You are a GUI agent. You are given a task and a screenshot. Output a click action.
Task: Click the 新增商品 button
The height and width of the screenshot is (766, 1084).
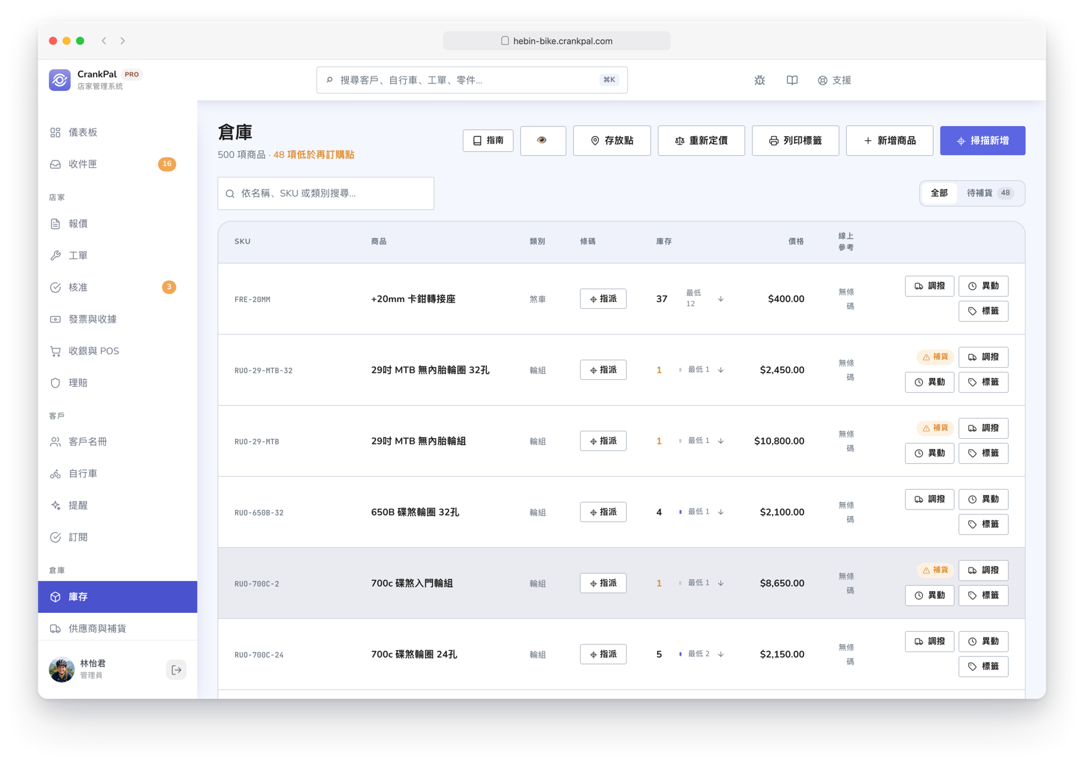890,140
